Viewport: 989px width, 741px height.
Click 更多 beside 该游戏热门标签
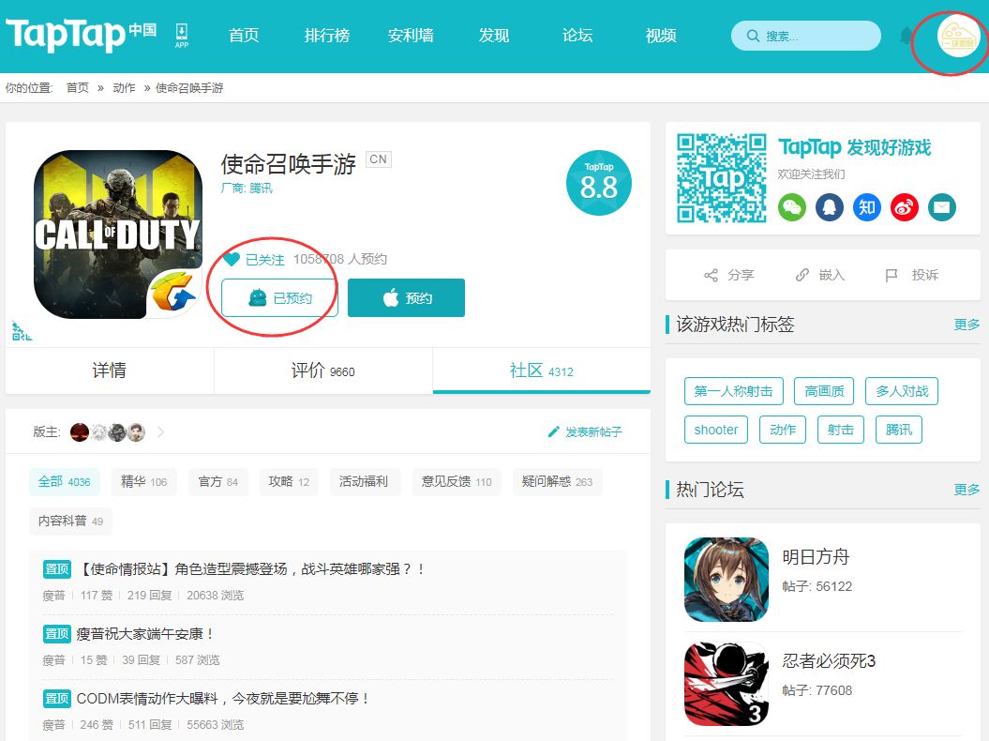(967, 325)
